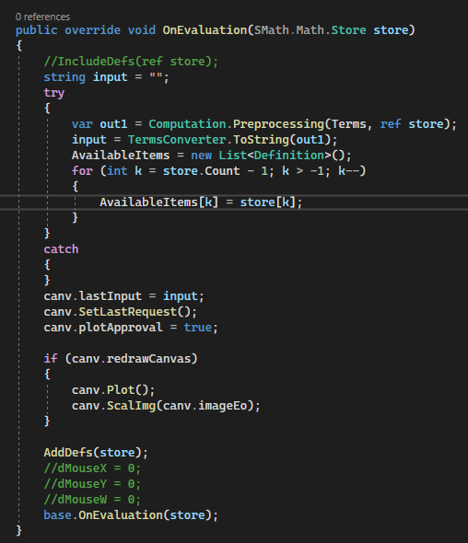Click the 'for' loop keyword
Image resolution: width=468 pixels, height=543 pixels.
82,171
